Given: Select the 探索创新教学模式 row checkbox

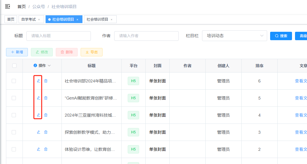Looking at the screenshot, I should (14, 132).
